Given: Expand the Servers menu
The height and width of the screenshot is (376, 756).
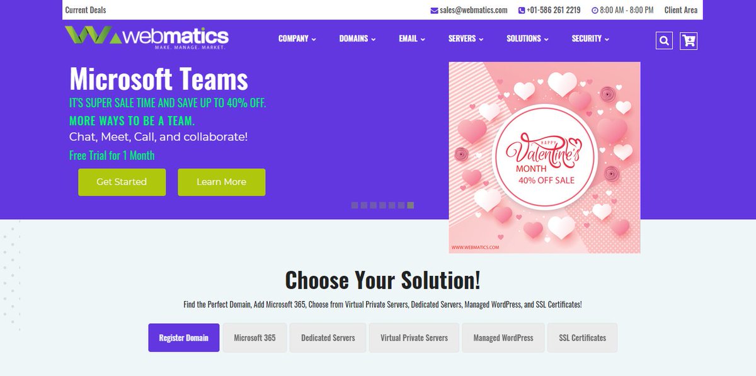Looking at the screenshot, I should pos(466,38).
